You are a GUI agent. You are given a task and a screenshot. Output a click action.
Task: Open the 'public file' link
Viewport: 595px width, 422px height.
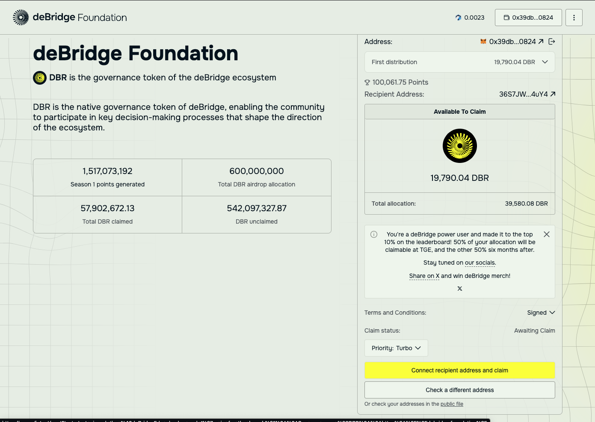[452, 404]
